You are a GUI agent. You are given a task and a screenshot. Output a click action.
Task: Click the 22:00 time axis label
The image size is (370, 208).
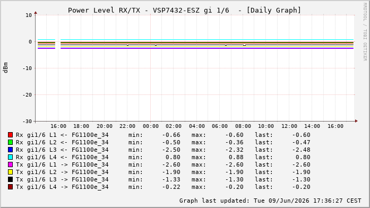click(127, 126)
